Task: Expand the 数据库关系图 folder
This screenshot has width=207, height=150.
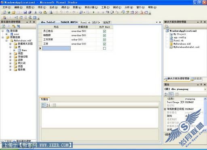Action: tap(10, 44)
